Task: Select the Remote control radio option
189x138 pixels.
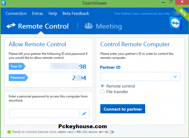Action: click(102, 86)
